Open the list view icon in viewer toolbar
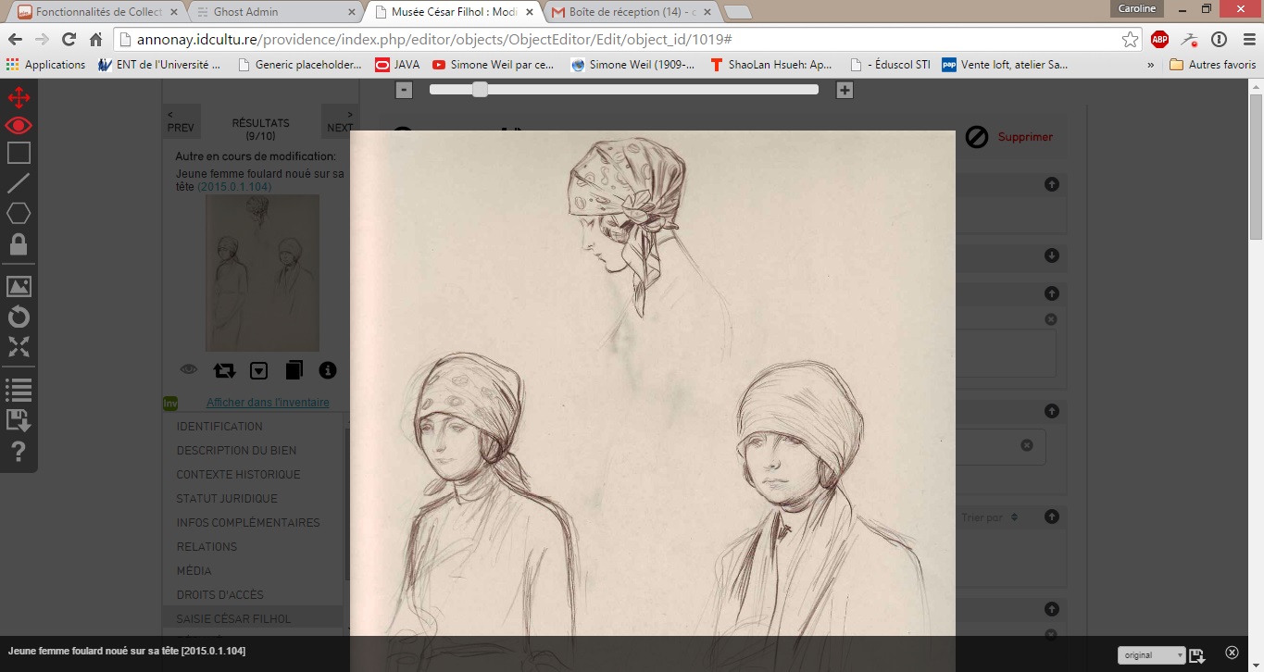 coord(19,390)
